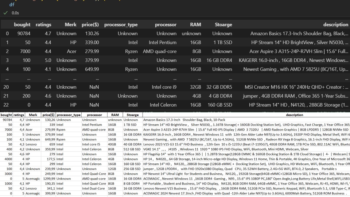This screenshot has width=350, height=197.
Task: Click the 4 GB DDR4 storage cell
Action: coord(221,96)
